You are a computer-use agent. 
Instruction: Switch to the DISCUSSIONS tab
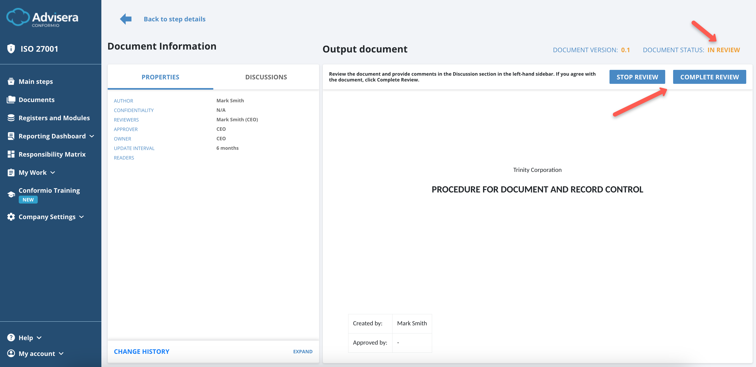pyautogui.click(x=266, y=77)
